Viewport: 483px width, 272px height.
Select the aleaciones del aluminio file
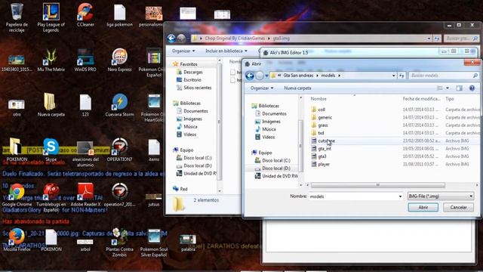(85, 153)
